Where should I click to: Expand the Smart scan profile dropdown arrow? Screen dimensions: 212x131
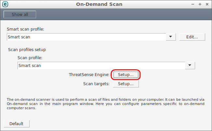click(x=171, y=37)
